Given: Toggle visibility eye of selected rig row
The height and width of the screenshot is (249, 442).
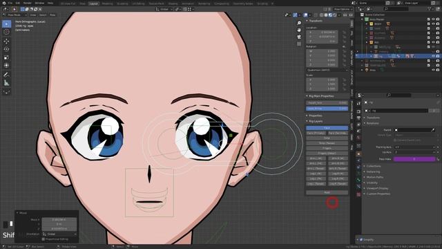Looking at the screenshot, I should [x=433, y=56].
